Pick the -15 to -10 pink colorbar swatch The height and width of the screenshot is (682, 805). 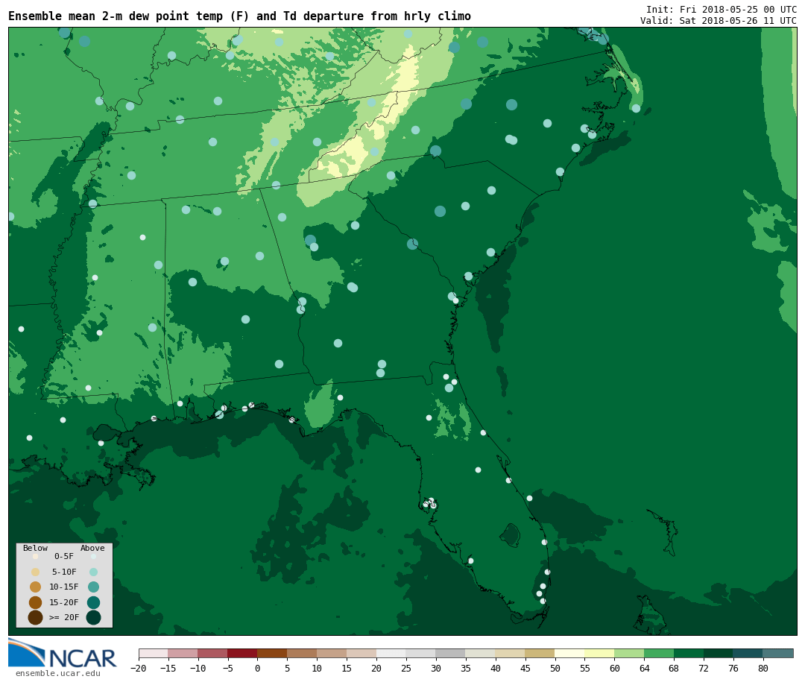click(183, 653)
